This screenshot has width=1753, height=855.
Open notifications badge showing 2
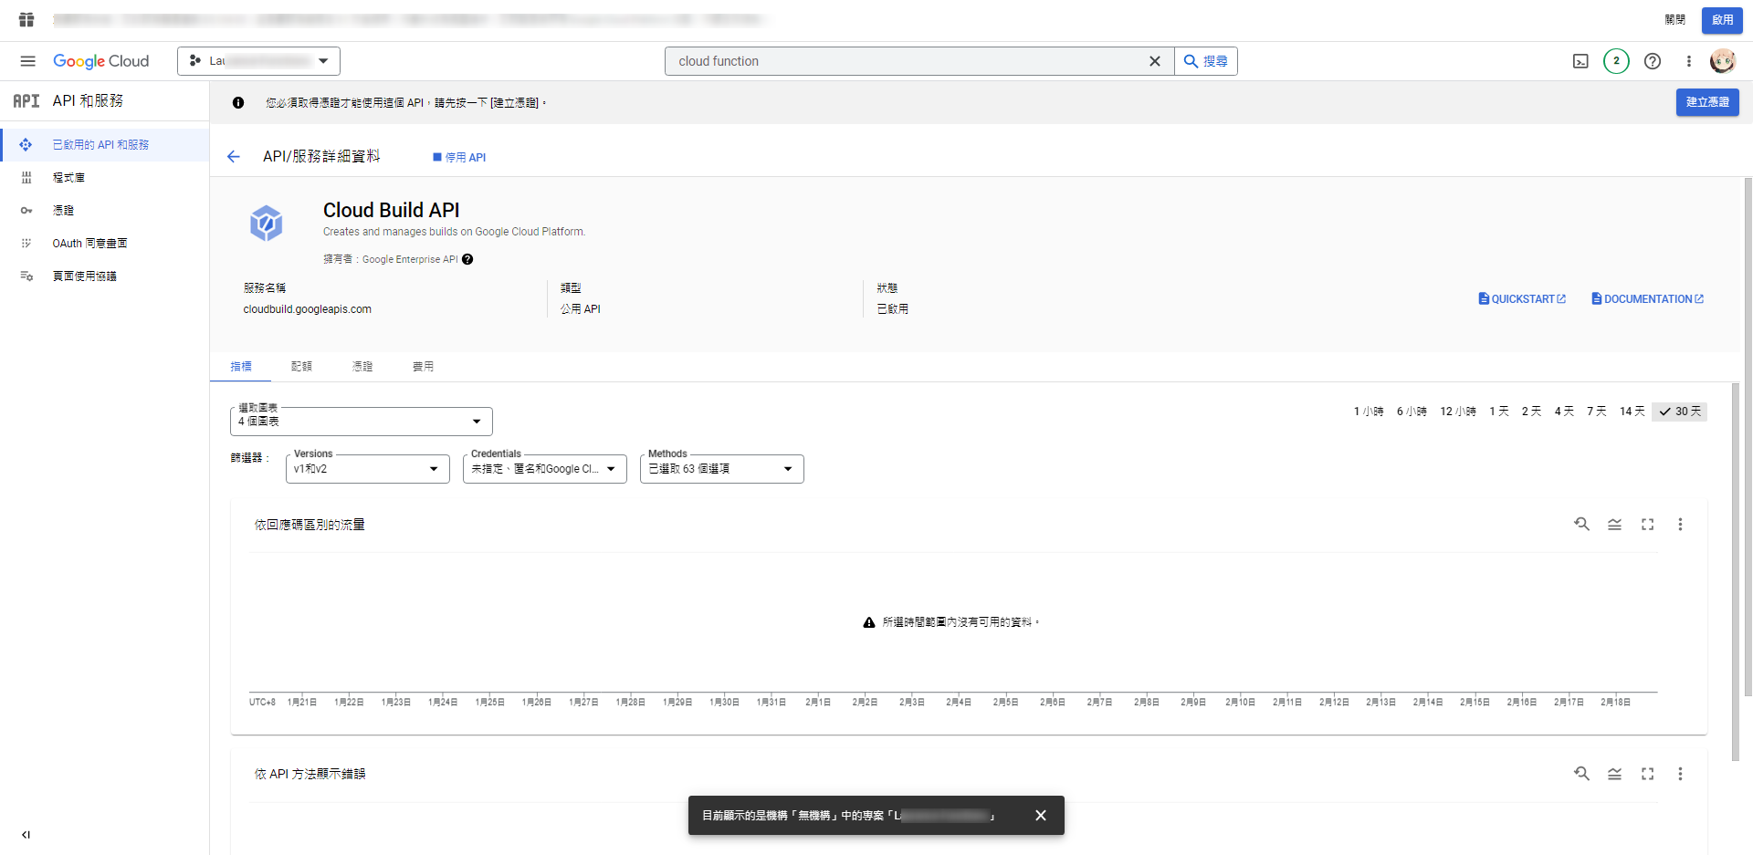(x=1616, y=61)
